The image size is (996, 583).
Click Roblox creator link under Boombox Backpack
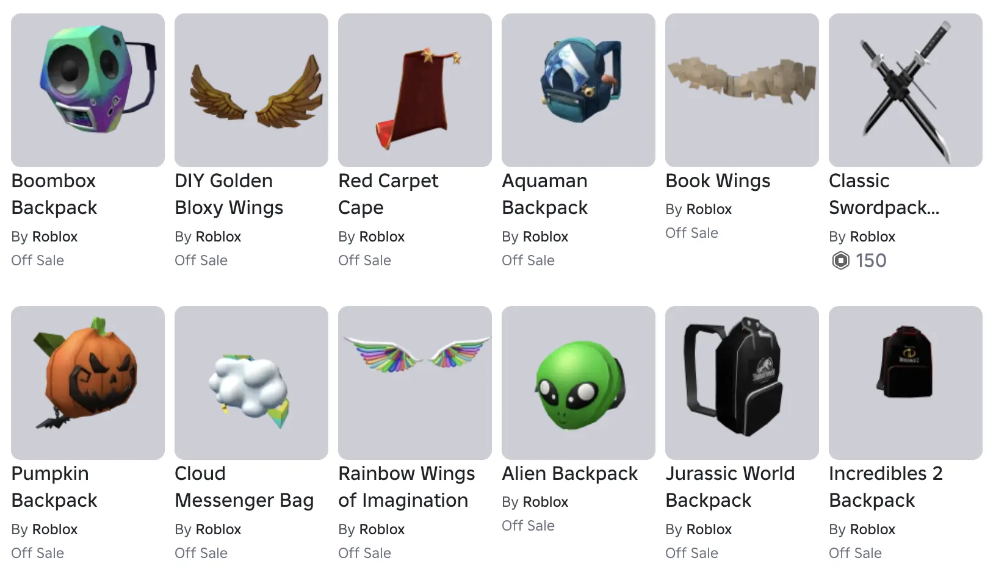(55, 237)
